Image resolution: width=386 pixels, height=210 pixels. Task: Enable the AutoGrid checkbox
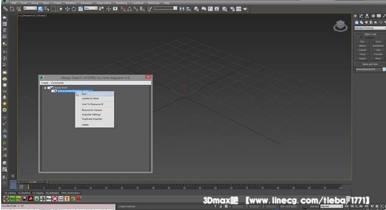click(x=362, y=38)
